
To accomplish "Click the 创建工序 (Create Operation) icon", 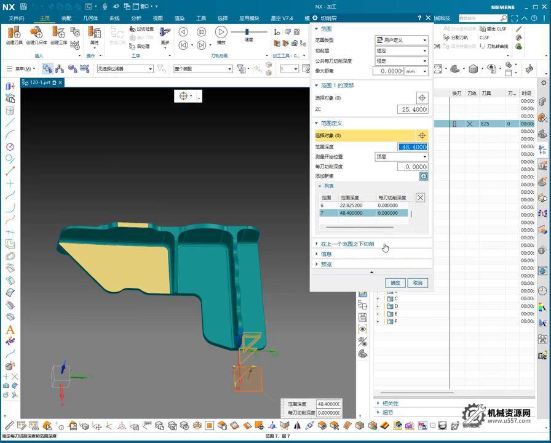I will (x=58, y=33).
